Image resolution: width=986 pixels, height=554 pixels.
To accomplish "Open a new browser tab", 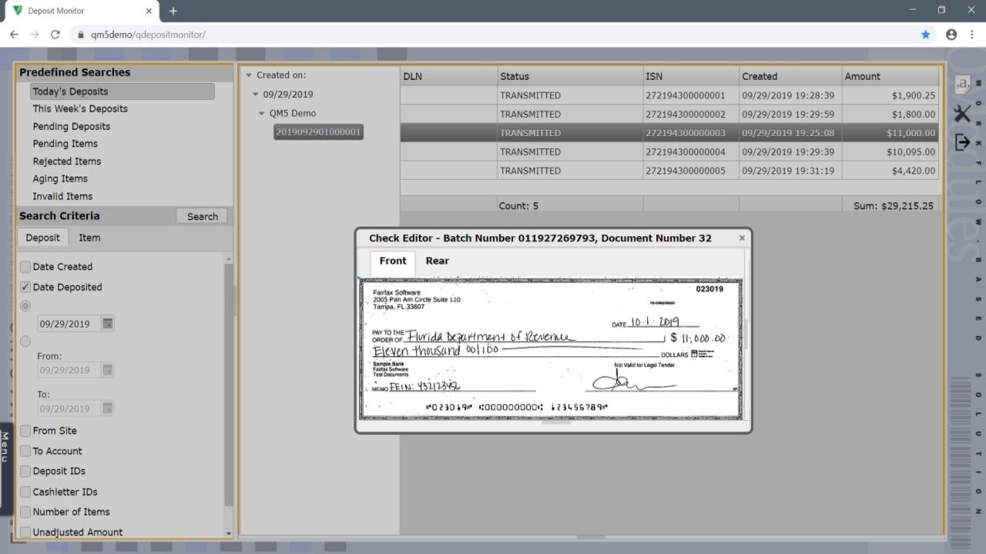I will tap(173, 11).
